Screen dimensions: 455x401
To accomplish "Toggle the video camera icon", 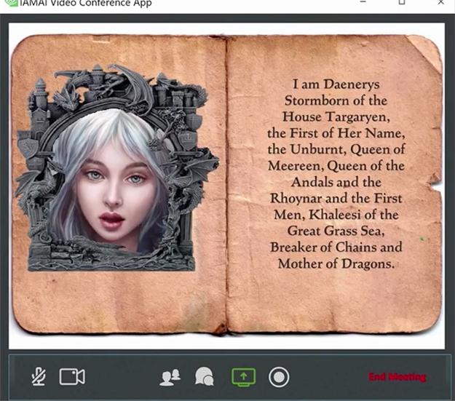I will coord(72,376).
